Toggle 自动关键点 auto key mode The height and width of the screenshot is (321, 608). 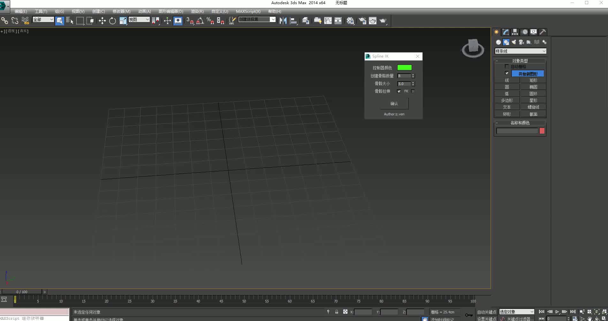coord(487,312)
